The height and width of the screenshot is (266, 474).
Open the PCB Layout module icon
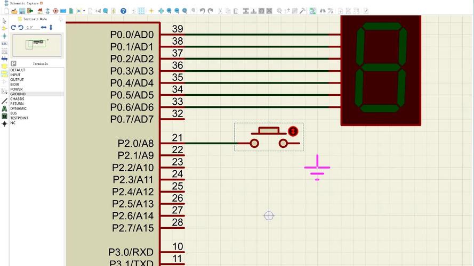(x=55, y=11)
